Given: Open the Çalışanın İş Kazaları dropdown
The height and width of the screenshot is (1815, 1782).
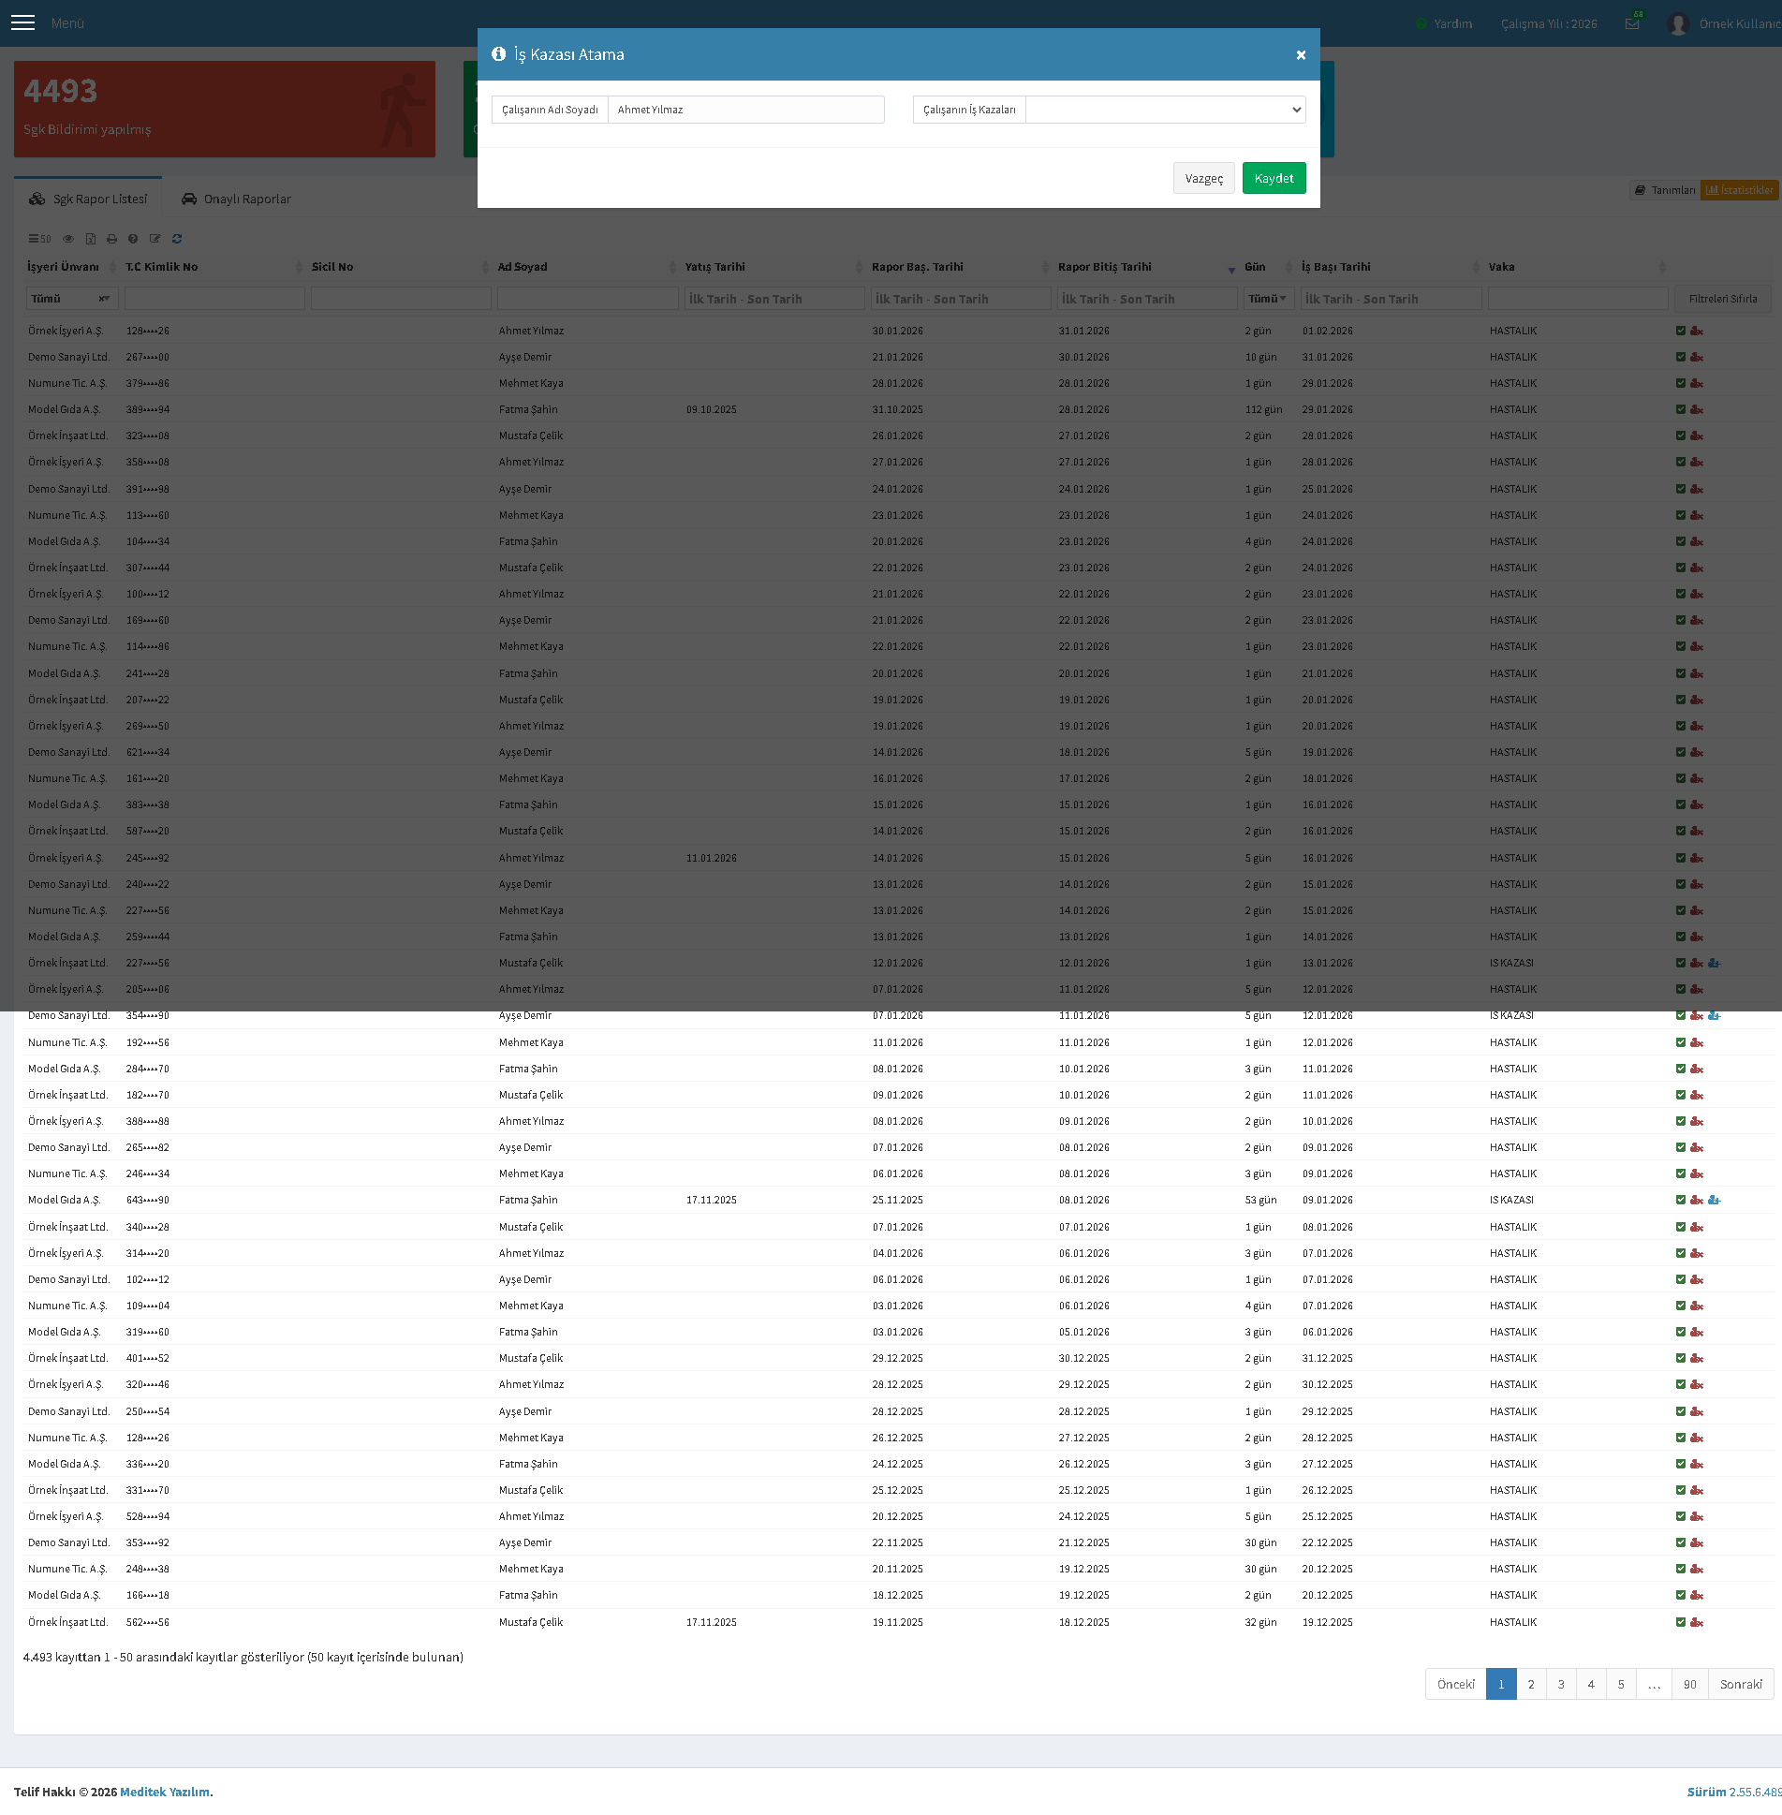Looking at the screenshot, I should [x=1165, y=110].
